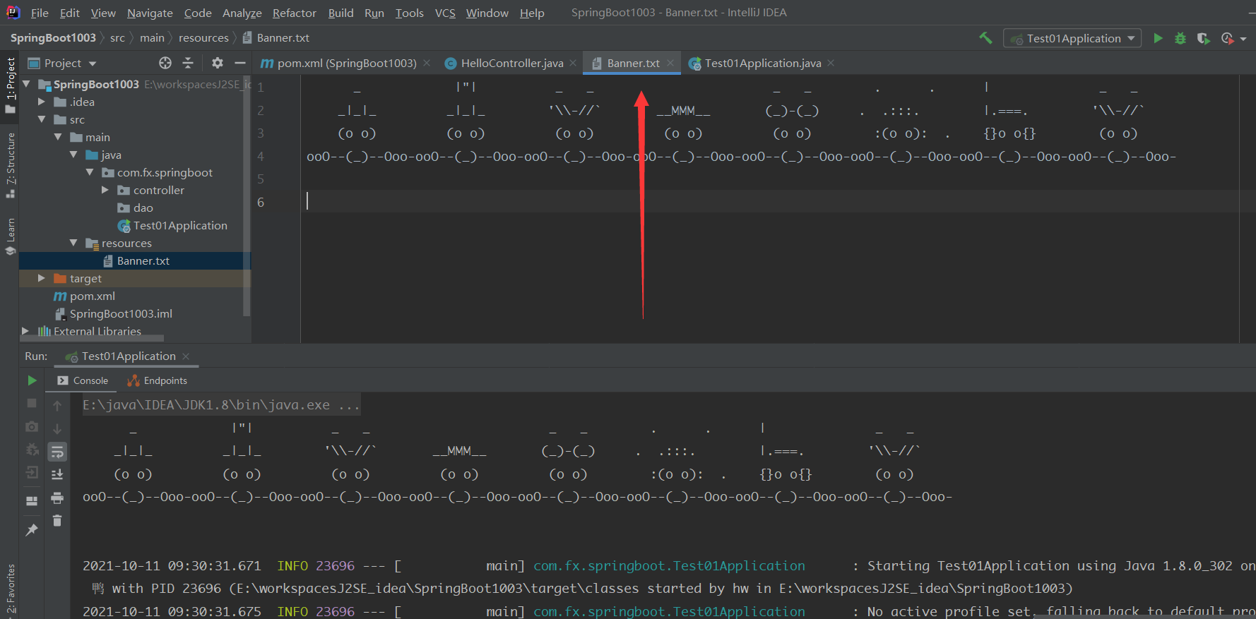Open the Refactor menu

coord(295,13)
